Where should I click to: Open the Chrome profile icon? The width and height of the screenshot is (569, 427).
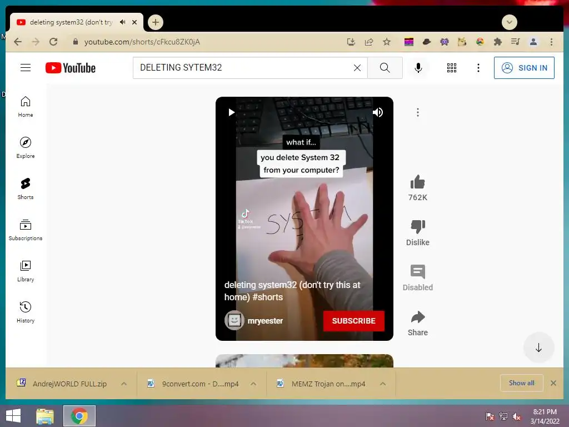(533, 42)
